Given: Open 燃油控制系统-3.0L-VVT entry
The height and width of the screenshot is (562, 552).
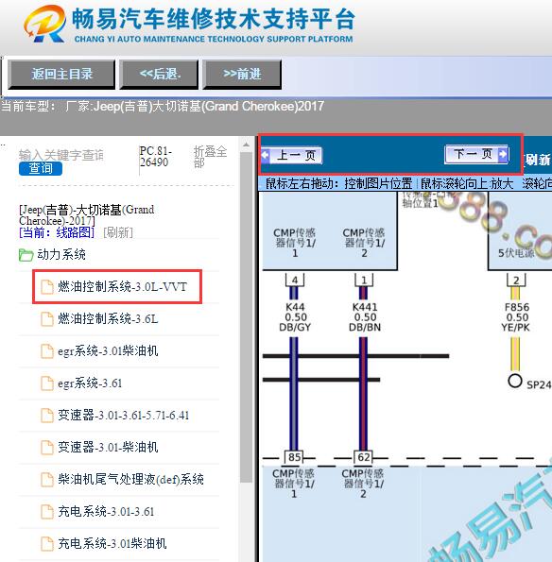Looking at the screenshot, I should pyautogui.click(x=122, y=287).
